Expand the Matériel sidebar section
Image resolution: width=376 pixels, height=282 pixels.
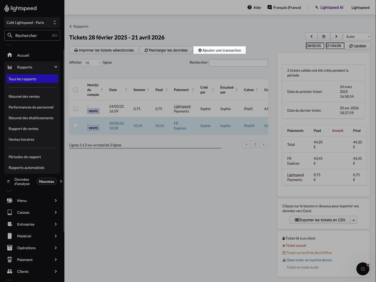[x=56, y=236]
